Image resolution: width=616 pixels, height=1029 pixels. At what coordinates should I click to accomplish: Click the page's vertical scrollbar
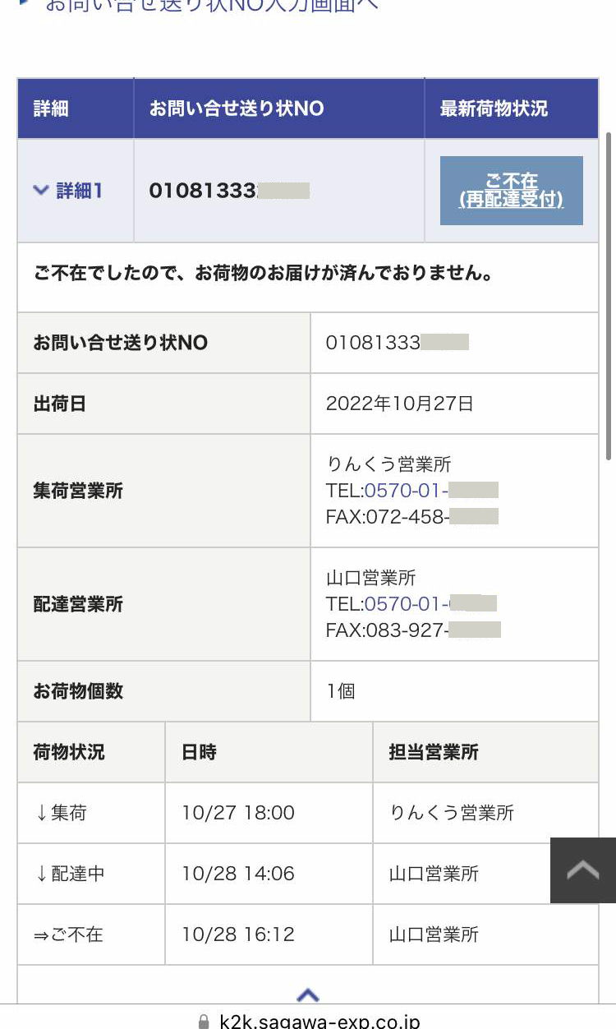point(609,296)
